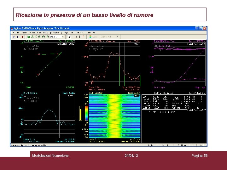Select trace F toolbar button

click(x=47, y=37)
